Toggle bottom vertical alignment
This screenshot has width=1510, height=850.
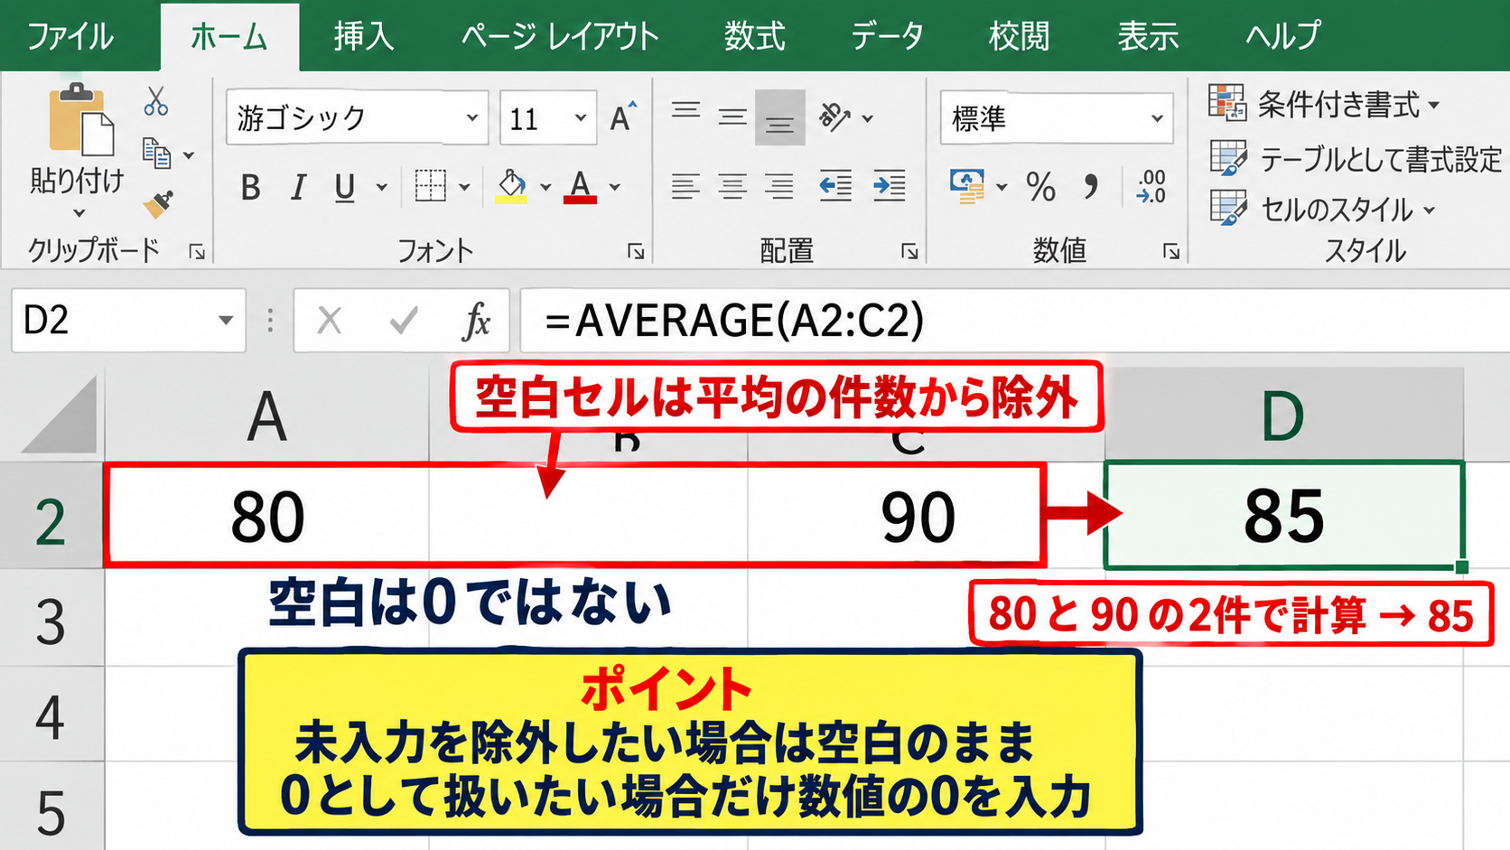[779, 118]
